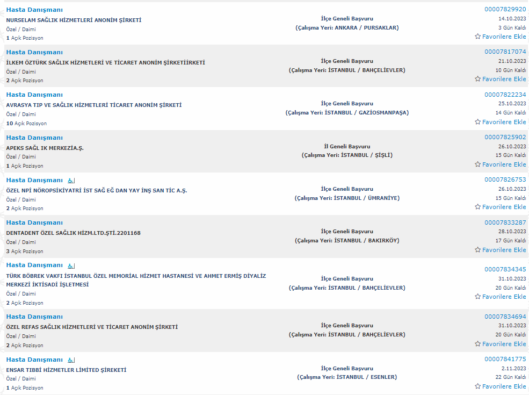Open Hasta Danışmanı title for DENTADENT listing
This screenshot has height=395, width=529.
tap(34, 223)
